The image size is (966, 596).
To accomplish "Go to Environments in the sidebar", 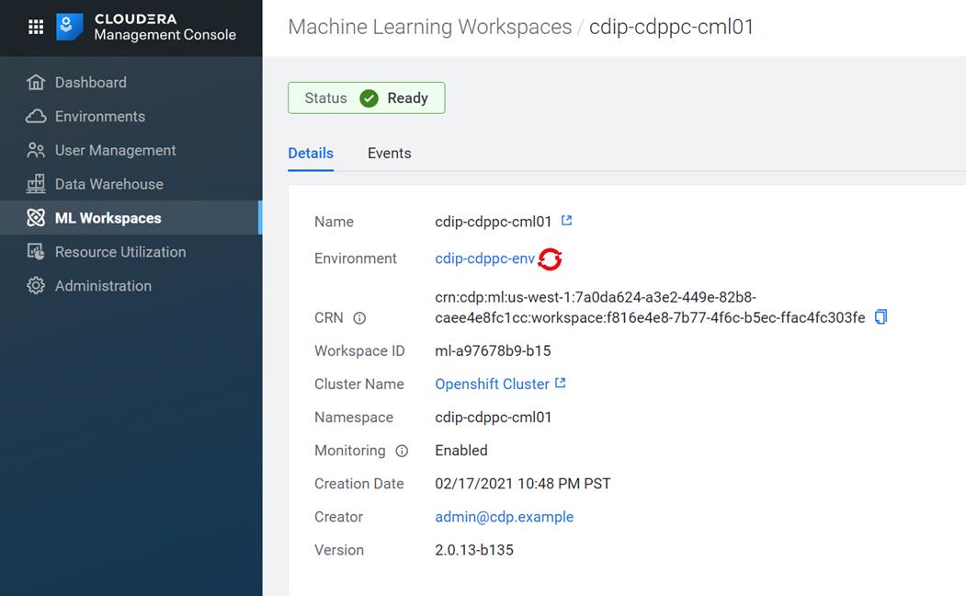I will click(131, 116).
